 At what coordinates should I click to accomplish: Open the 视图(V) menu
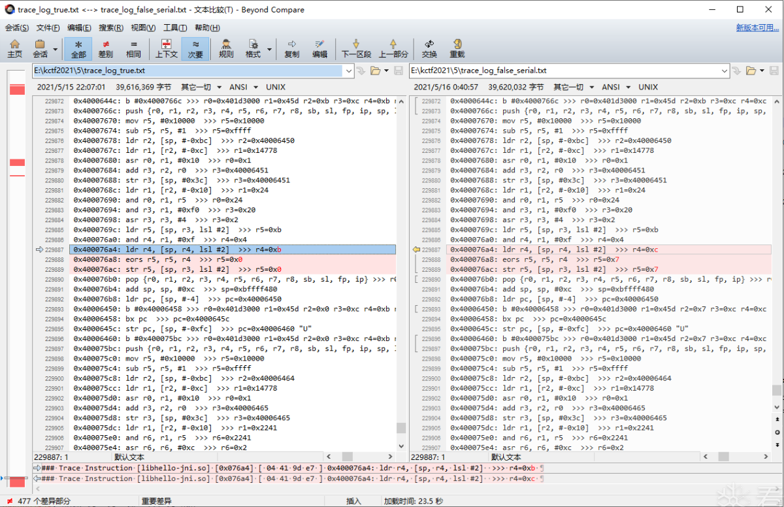point(143,27)
